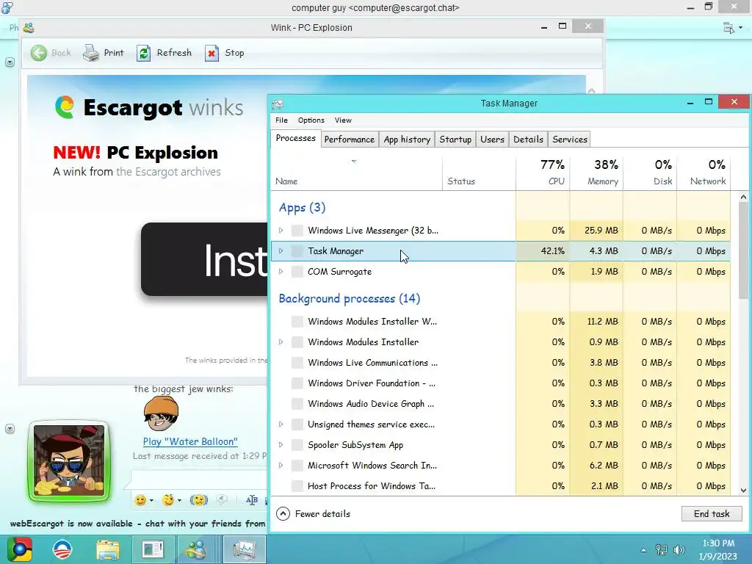Click the COM Surrogate process icon
Screen dimensions: 752x564
297,272
